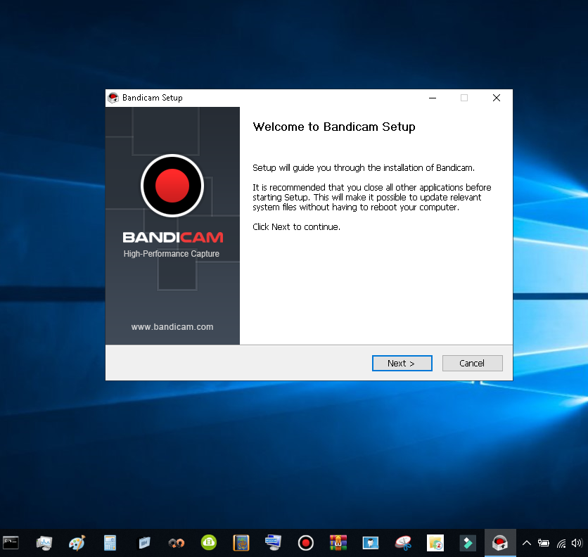Cancel the Bandicam Setup wizard

point(472,363)
